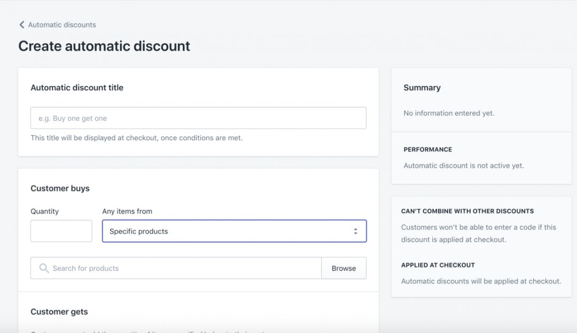Select the back arrow next to Automatic discounts
This screenshot has width=577, height=333.
click(x=21, y=25)
